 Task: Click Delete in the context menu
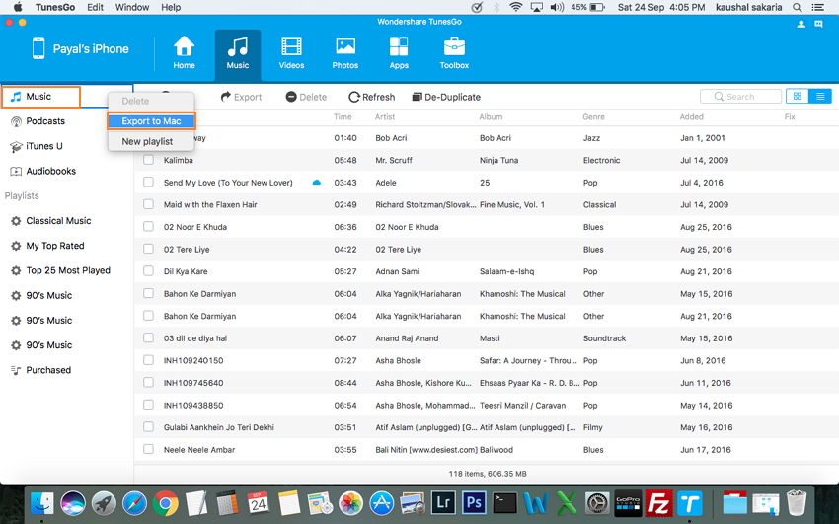[x=135, y=101]
